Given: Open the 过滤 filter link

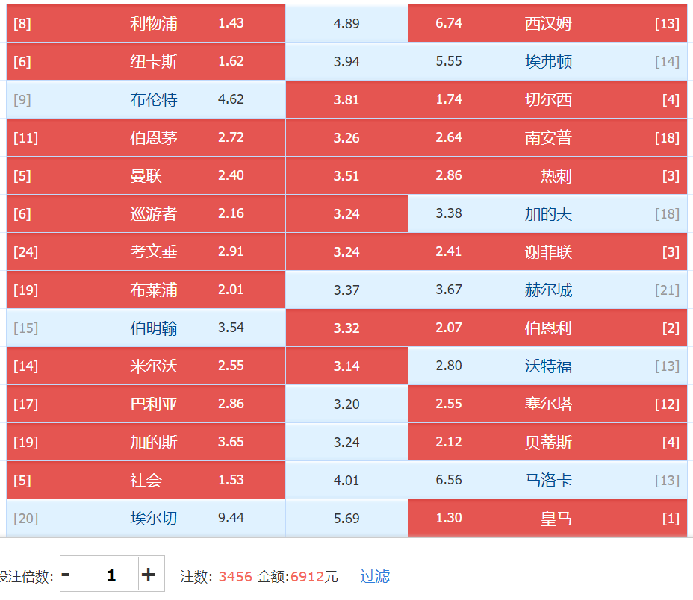Looking at the screenshot, I should coord(375,576).
